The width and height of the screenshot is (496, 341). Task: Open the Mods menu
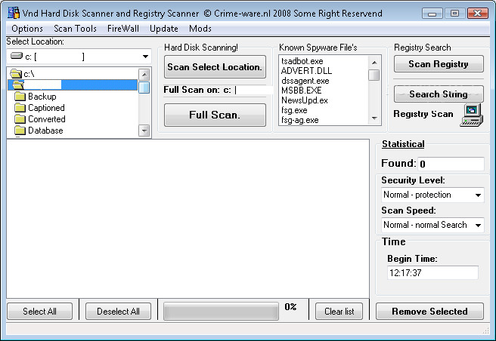pos(200,29)
